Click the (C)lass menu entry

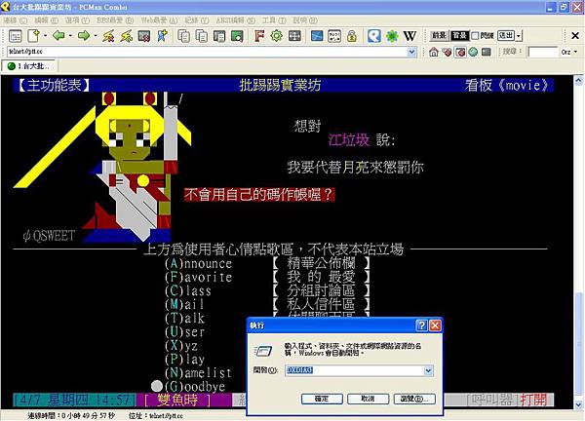click(188, 290)
